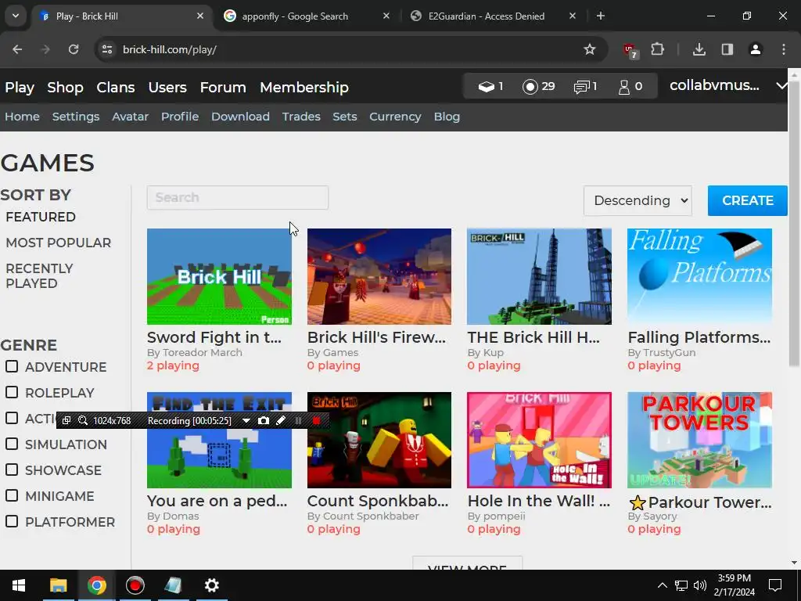Open the Chrome profile icon

click(x=756, y=49)
